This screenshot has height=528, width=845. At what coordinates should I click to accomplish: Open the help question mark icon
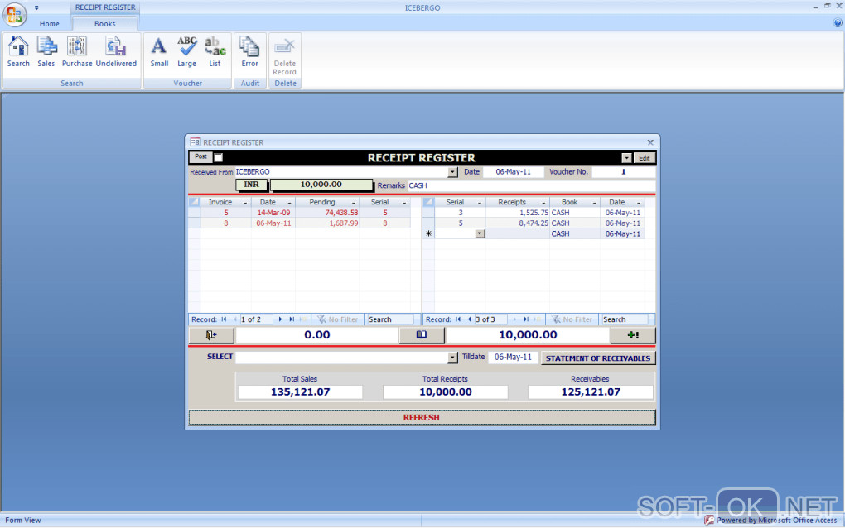pyautogui.click(x=838, y=22)
